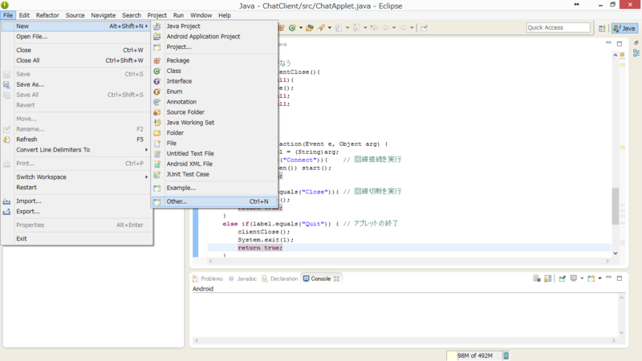642x361 pixels.
Task: Click the Display Selected Console icon
Action: point(574,278)
